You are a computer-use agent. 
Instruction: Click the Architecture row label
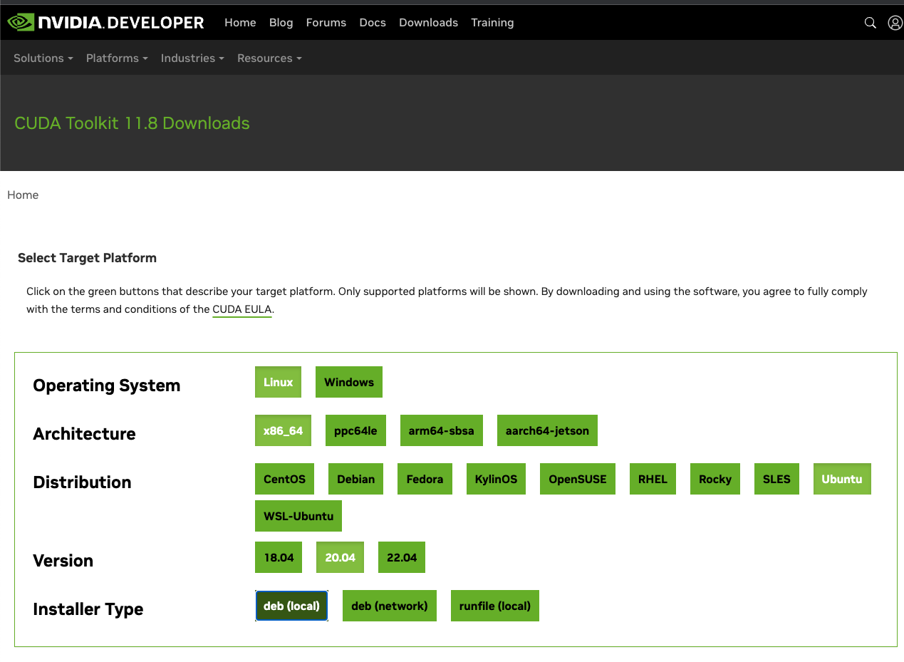tap(84, 434)
